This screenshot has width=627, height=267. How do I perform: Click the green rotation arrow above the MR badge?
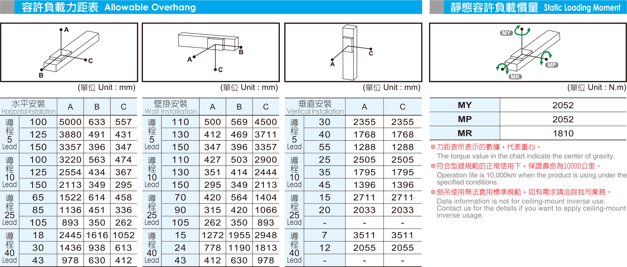coord(502,67)
